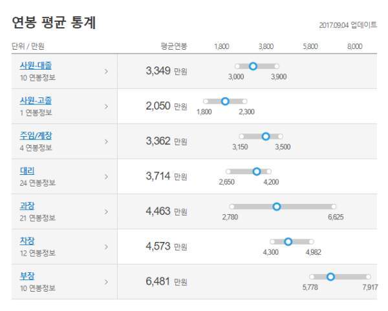
Task: Open the 차장 salary link
Action: pyautogui.click(x=27, y=241)
